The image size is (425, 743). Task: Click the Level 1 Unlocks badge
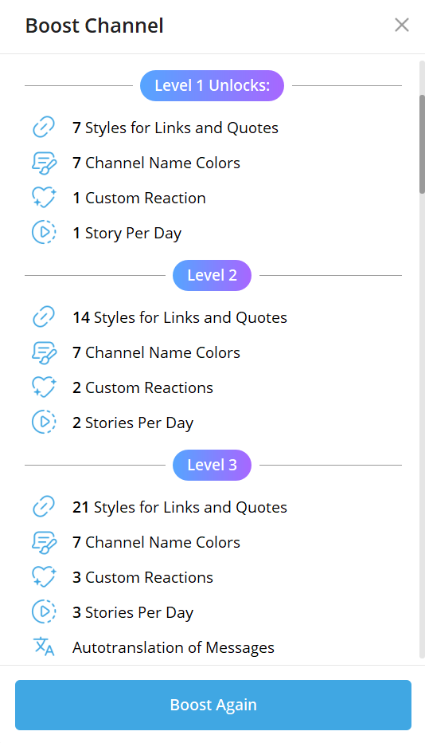pos(212,86)
